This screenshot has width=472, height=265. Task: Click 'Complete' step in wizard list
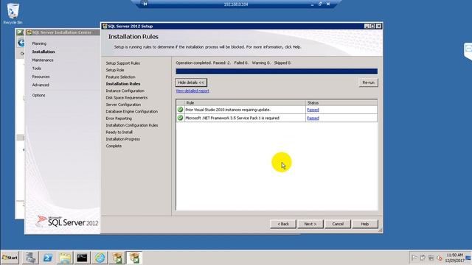click(114, 146)
